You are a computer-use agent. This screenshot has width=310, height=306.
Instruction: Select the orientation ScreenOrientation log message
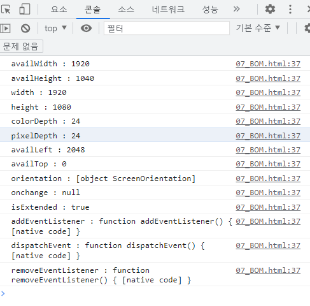tap(103, 178)
